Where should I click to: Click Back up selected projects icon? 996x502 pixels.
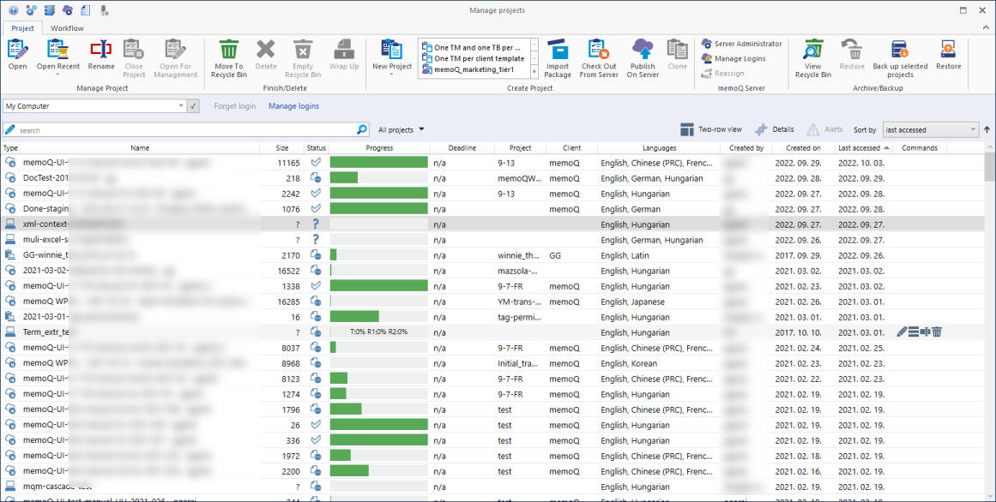[x=899, y=57]
